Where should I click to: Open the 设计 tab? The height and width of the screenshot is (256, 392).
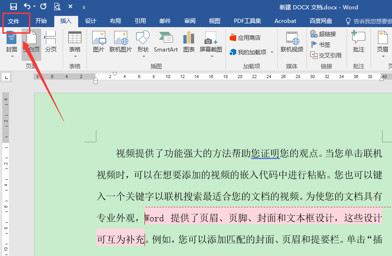click(x=90, y=21)
